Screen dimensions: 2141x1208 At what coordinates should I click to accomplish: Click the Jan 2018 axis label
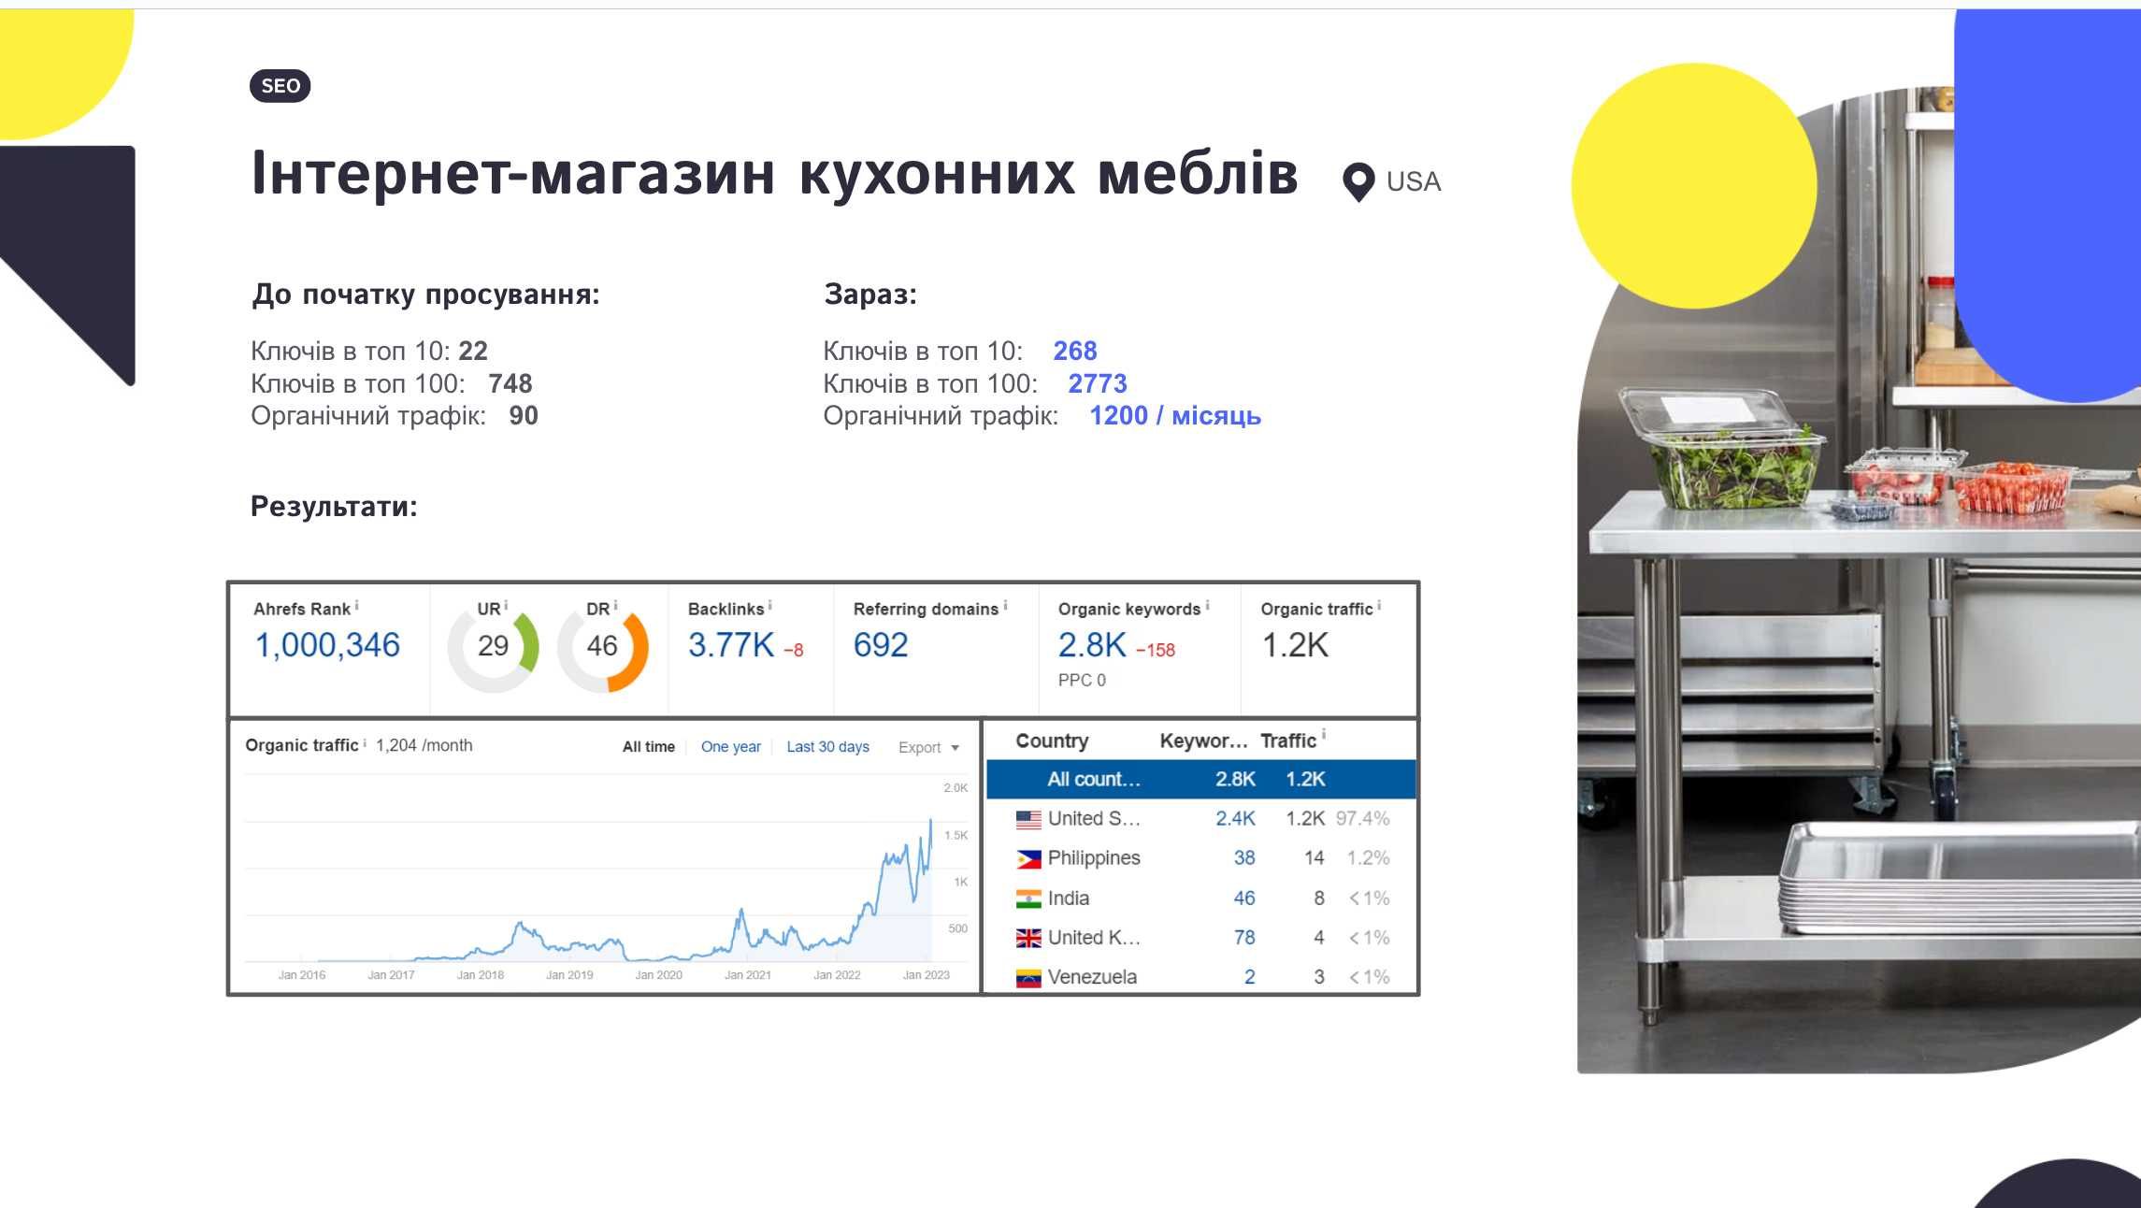coord(481,975)
